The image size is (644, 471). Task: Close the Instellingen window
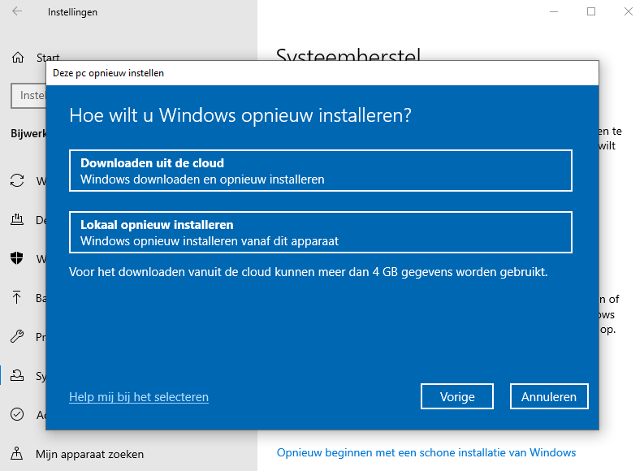point(628,11)
